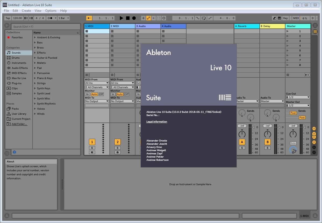Click the MIDI Arrangement Overdub plus icon
This screenshot has height=223, width=322.
point(143,18)
